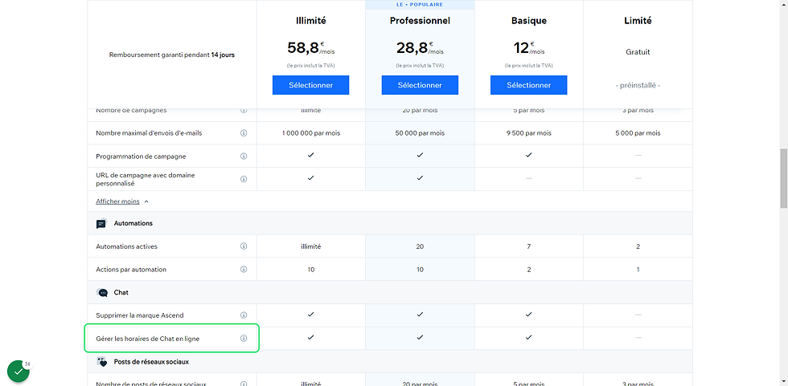Open info icon for Programmation de campagne
This screenshot has height=386, width=788.
click(x=244, y=156)
